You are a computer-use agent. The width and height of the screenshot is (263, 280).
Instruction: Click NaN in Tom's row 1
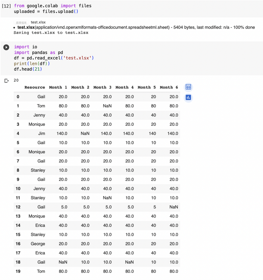tap(107, 106)
